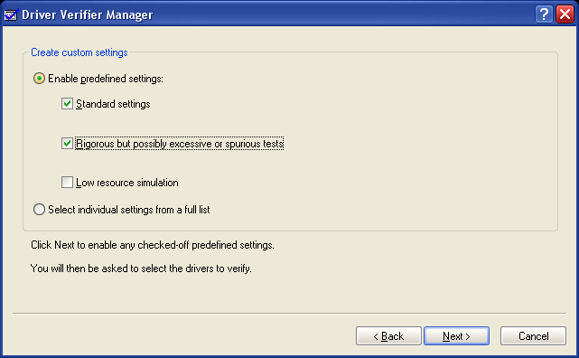Click the 'Click Next to enable any checked-off predefined settings' text
This screenshot has width=579, height=358.
(153, 245)
